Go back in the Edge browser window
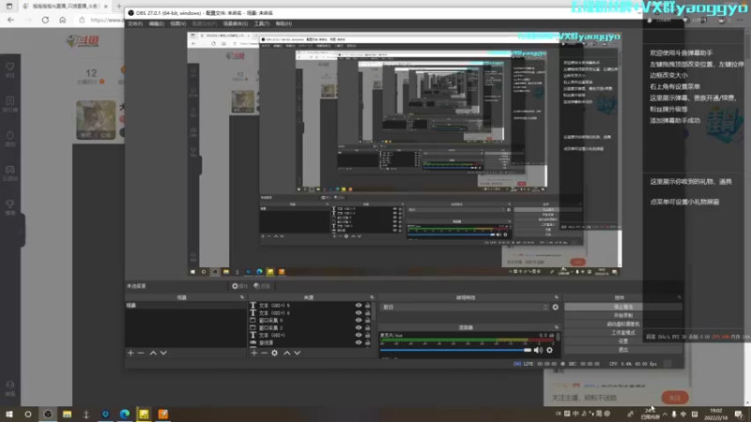 pos(11,20)
